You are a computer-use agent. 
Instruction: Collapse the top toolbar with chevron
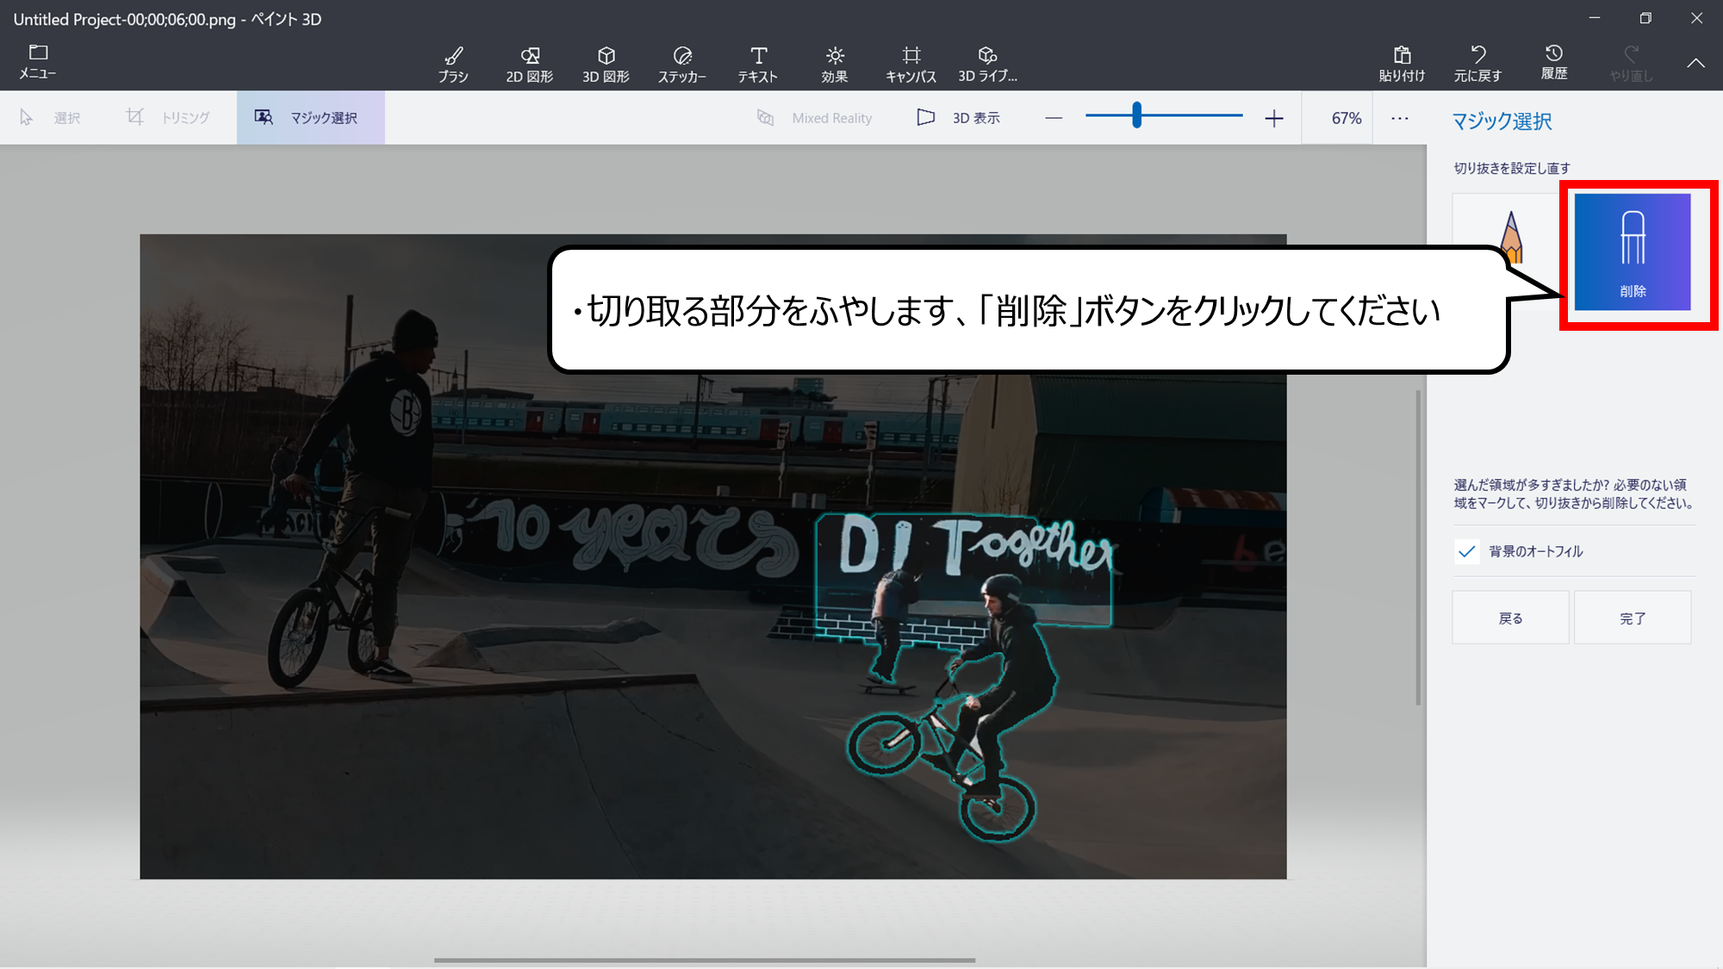click(1695, 63)
